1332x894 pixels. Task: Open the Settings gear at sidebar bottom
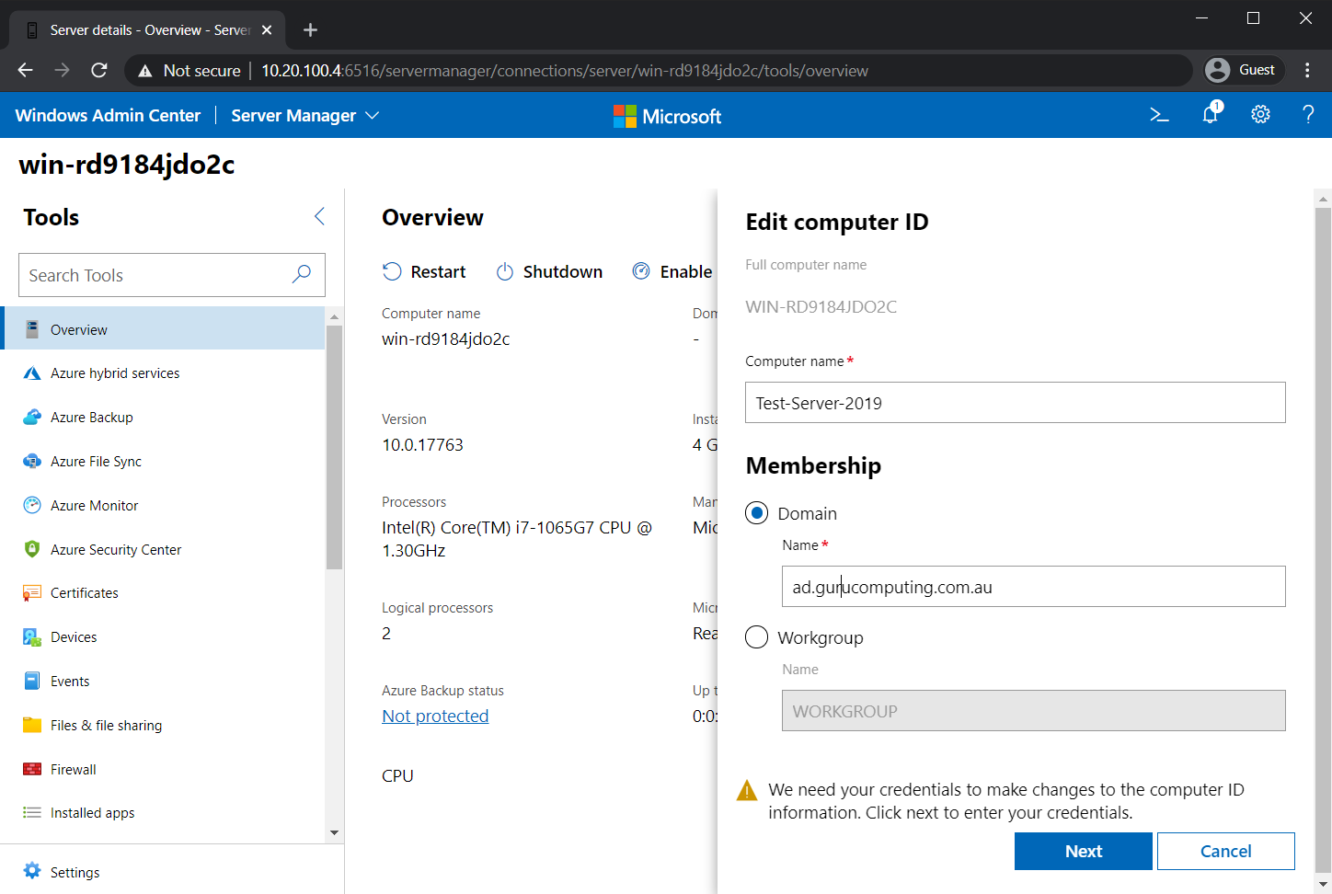32,871
